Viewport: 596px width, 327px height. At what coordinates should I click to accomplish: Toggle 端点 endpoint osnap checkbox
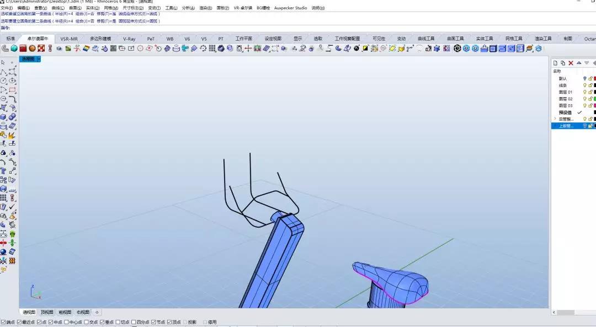click(x=3, y=322)
